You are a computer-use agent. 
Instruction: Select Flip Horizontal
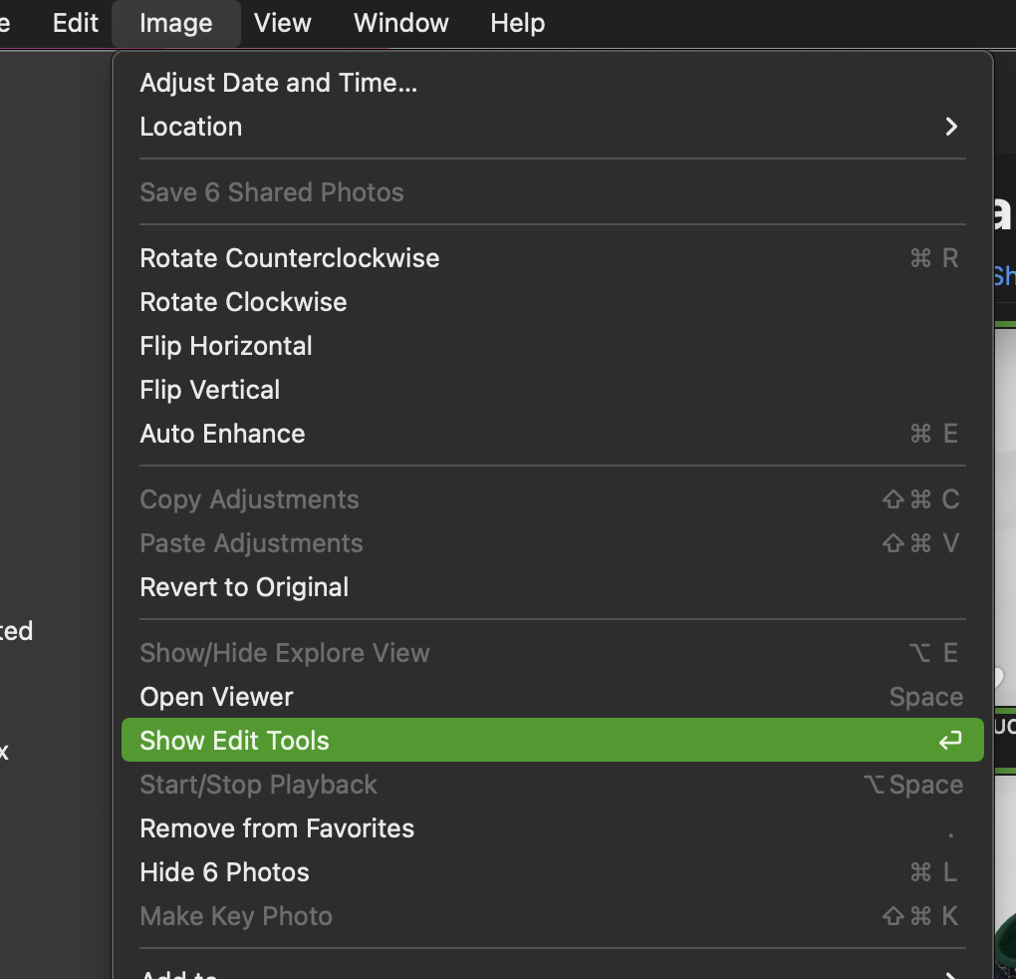click(225, 346)
